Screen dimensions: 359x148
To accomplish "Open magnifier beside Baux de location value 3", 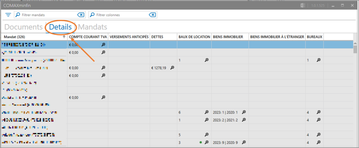I will click(x=207, y=142).
